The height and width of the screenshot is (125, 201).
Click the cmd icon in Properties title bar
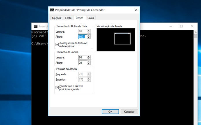tap(52, 10)
